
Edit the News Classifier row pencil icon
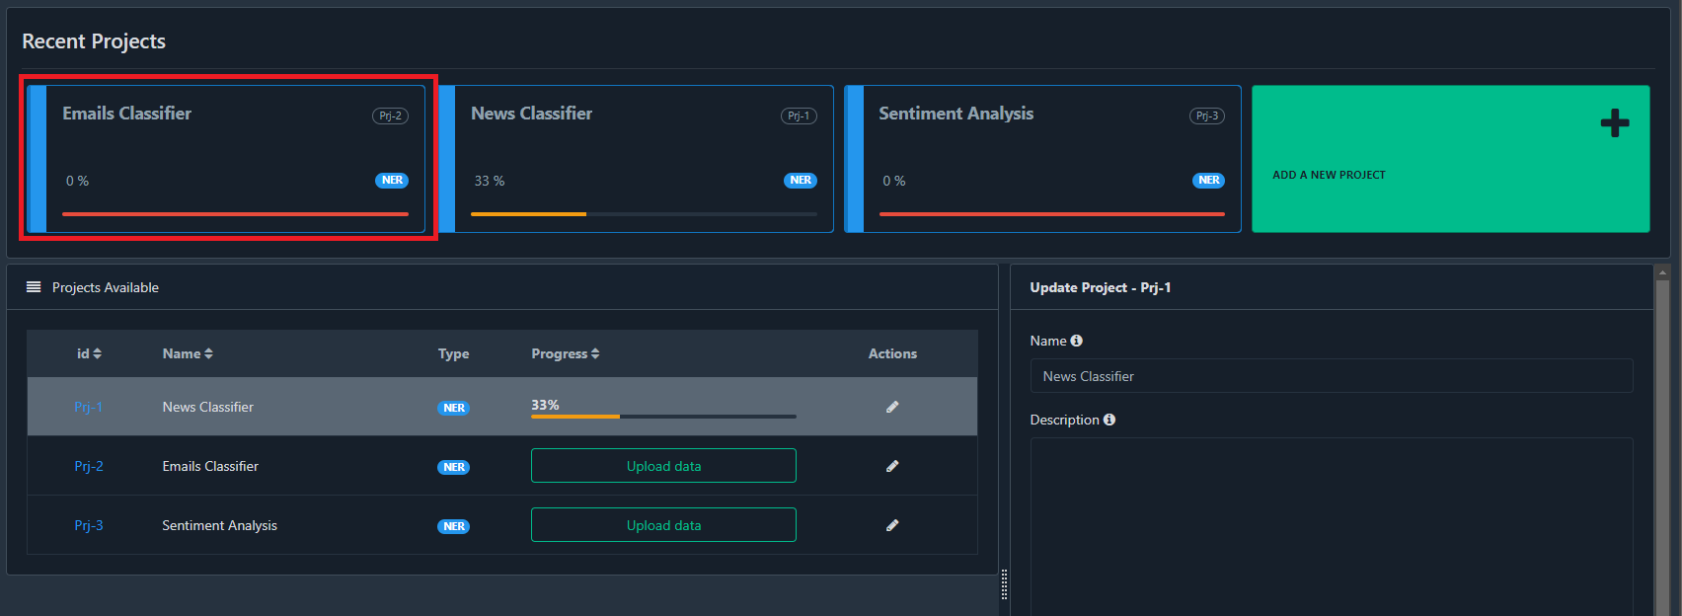(892, 407)
